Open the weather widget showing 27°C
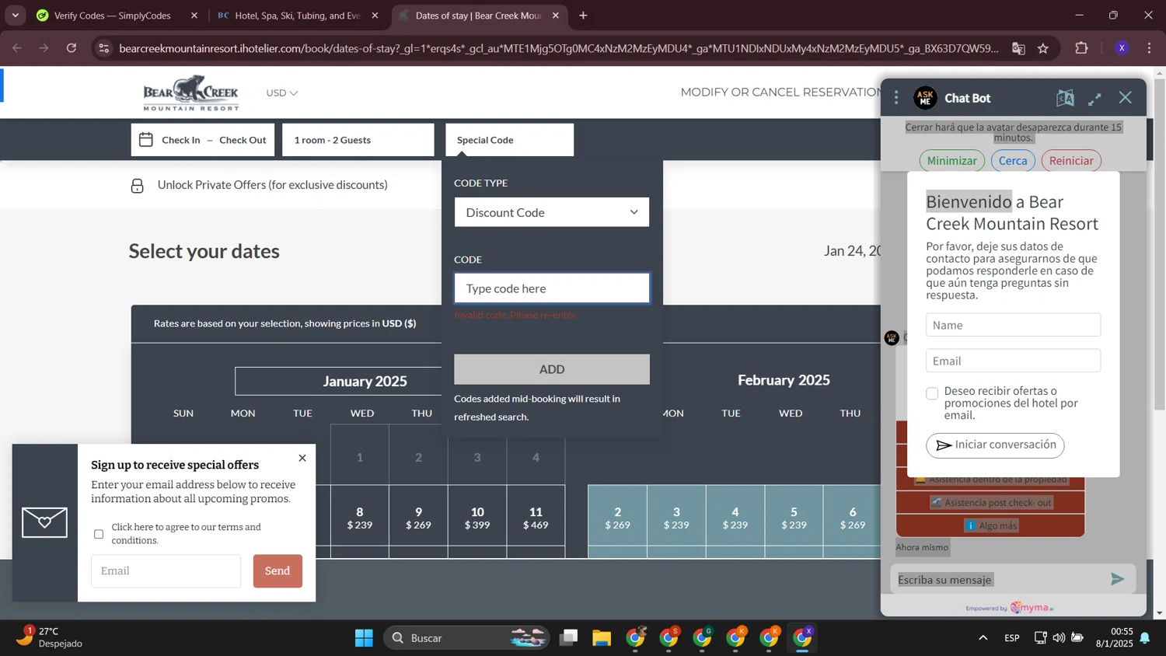This screenshot has height=656, width=1166. pyautogui.click(x=51, y=637)
